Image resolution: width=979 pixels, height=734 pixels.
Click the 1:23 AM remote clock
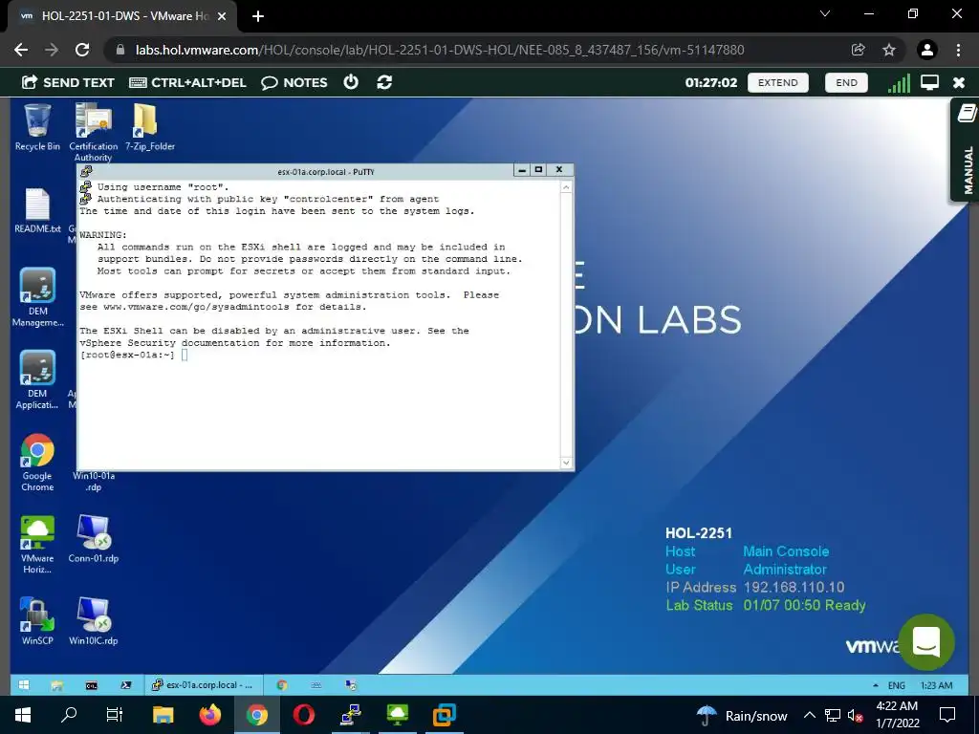tap(936, 684)
